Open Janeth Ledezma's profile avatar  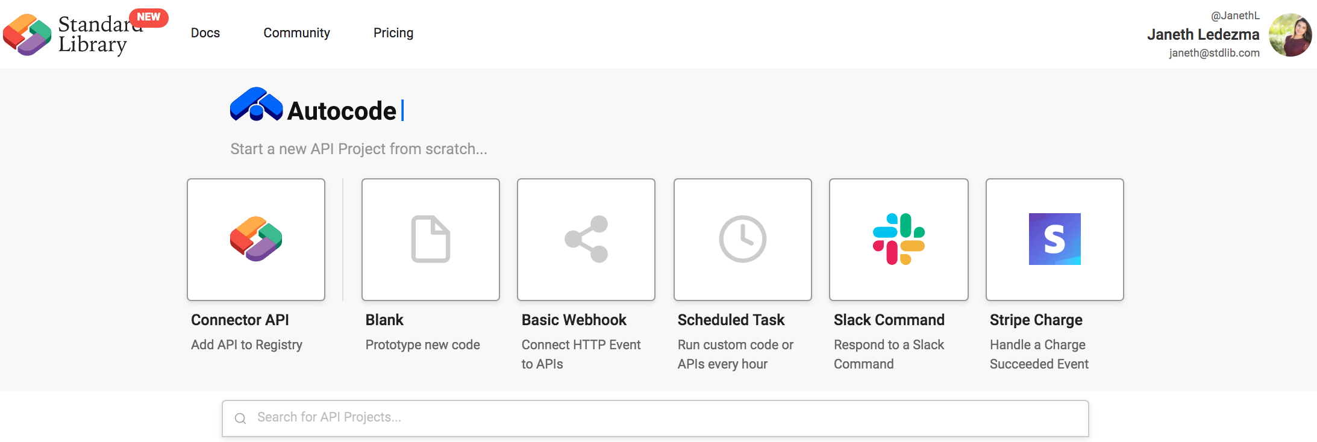1290,35
